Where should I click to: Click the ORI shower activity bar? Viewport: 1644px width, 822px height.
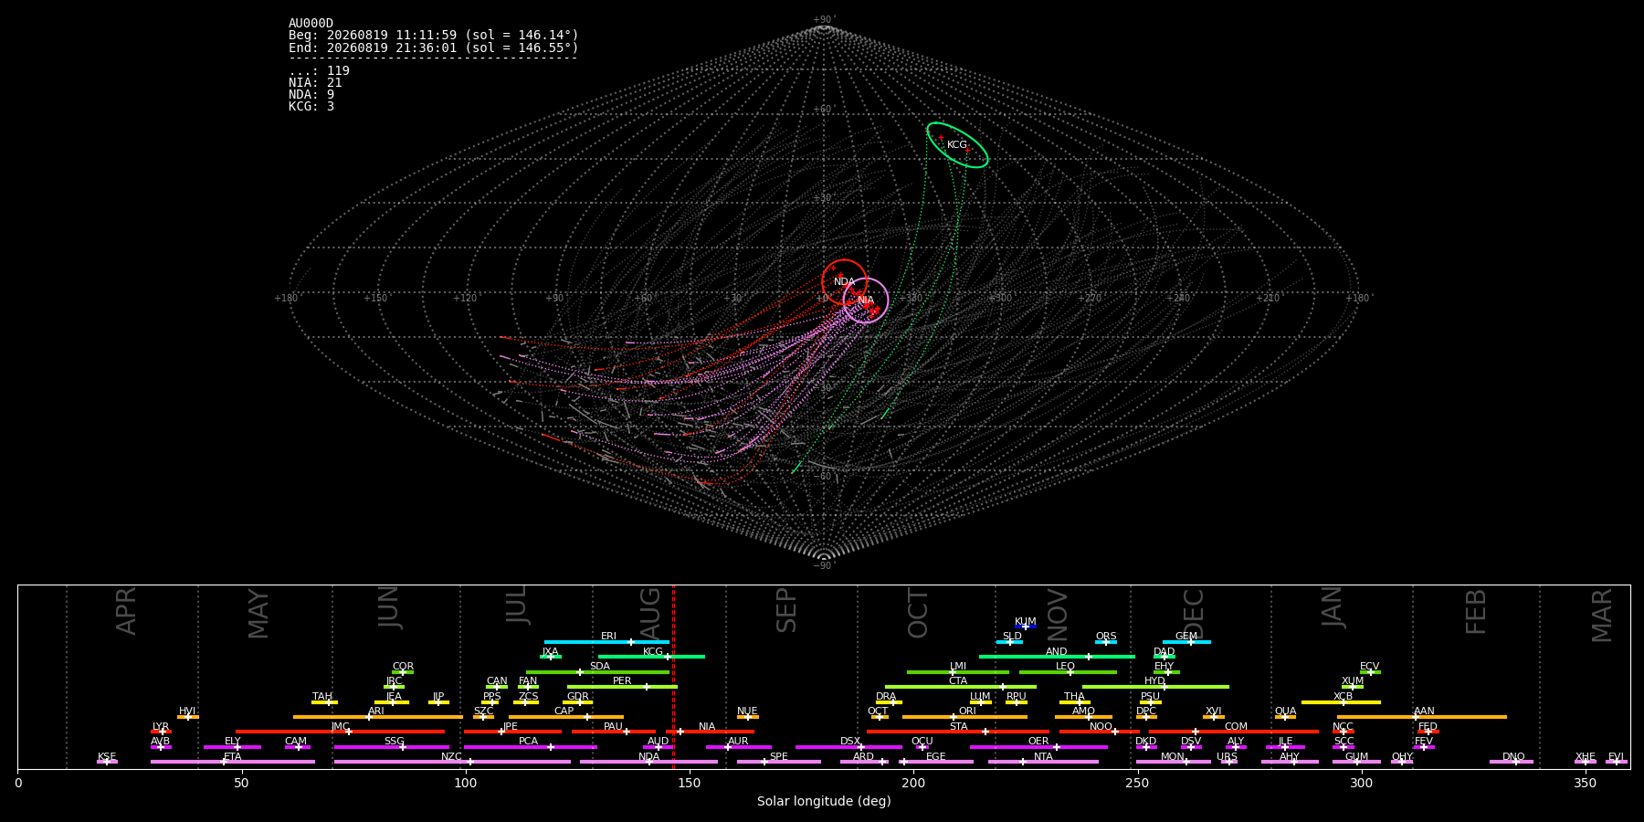click(x=964, y=717)
